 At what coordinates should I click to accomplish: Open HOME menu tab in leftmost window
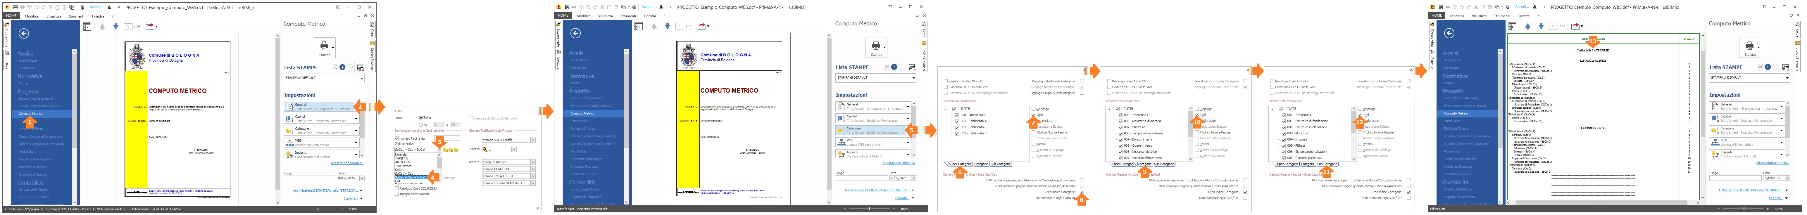click(x=11, y=15)
